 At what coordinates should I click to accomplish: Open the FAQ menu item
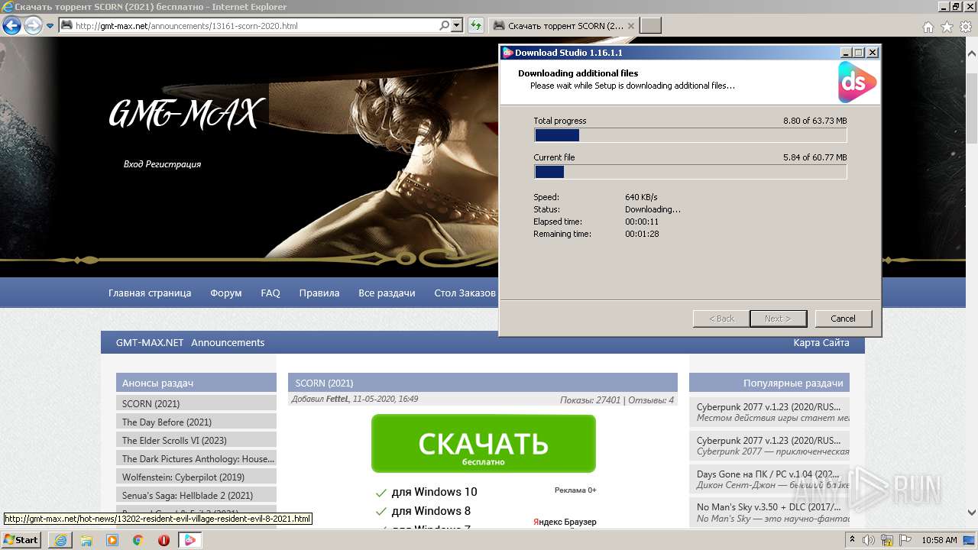coord(270,293)
